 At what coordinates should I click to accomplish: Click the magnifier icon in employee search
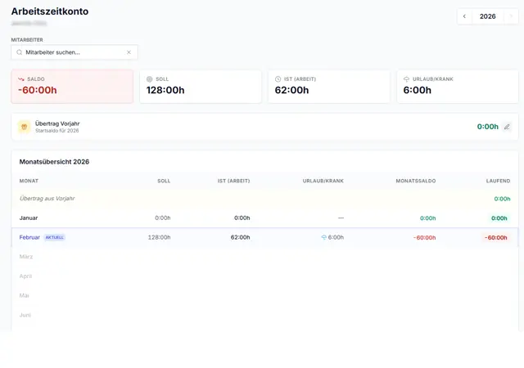click(x=20, y=52)
